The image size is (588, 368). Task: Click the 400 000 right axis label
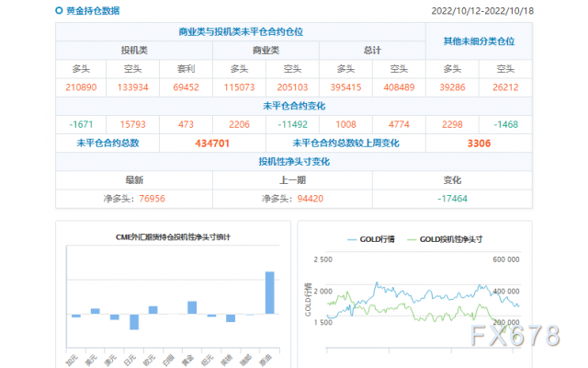[506, 292]
